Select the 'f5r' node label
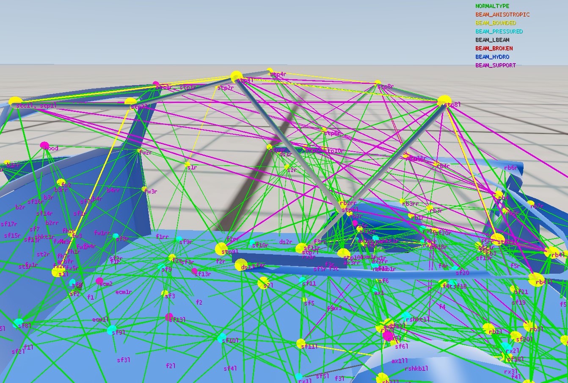 (x=515, y=266)
